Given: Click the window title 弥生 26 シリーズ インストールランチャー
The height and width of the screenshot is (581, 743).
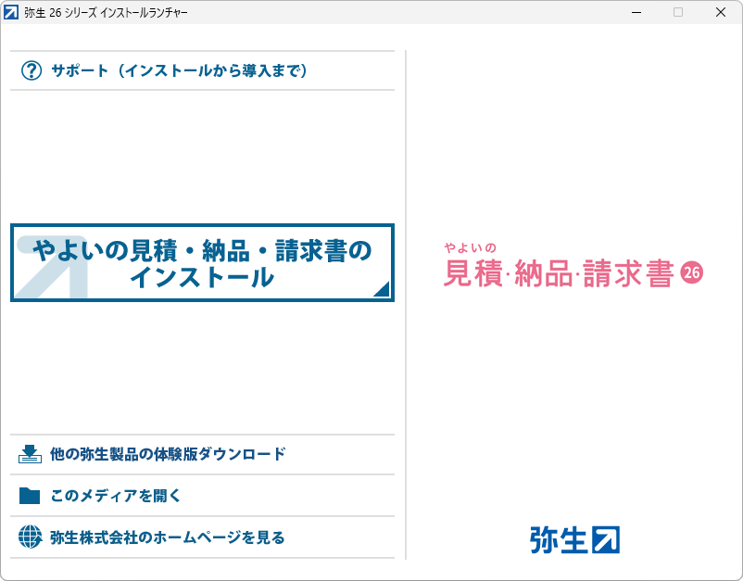Looking at the screenshot, I should 105,12.
